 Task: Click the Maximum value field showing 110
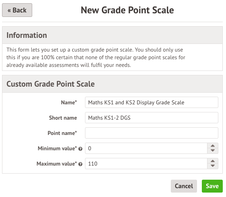pyautogui.click(x=146, y=164)
